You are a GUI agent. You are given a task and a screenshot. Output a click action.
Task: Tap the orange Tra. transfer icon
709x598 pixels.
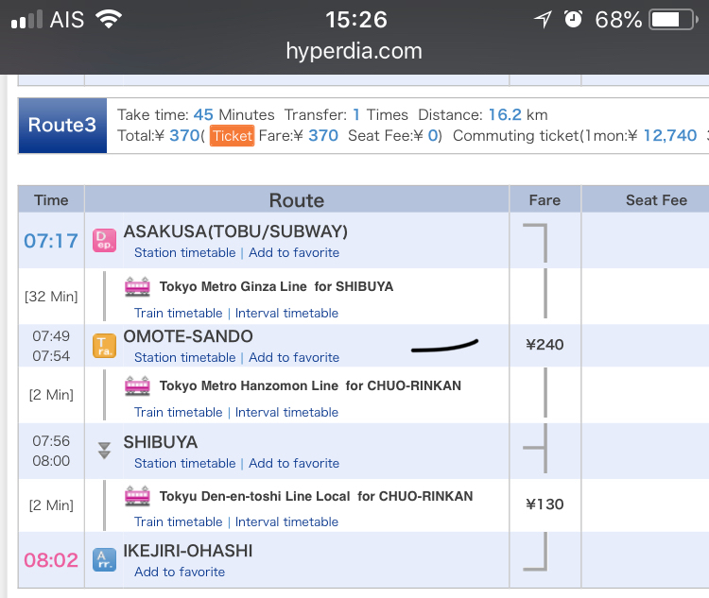104,346
